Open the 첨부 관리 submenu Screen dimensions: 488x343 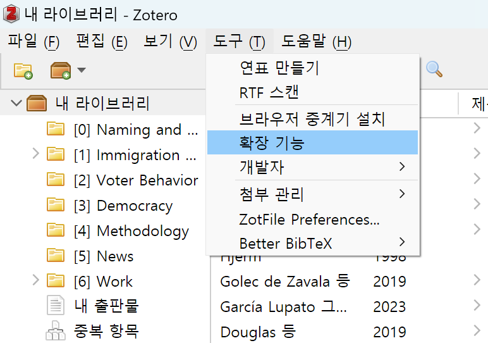click(312, 194)
